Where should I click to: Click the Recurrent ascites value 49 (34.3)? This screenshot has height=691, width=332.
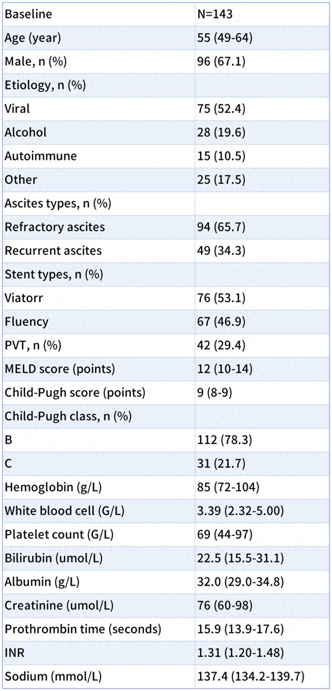point(221,250)
